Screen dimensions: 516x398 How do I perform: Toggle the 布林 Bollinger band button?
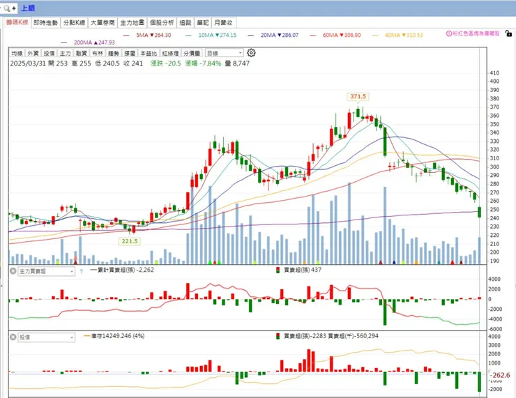(98, 53)
